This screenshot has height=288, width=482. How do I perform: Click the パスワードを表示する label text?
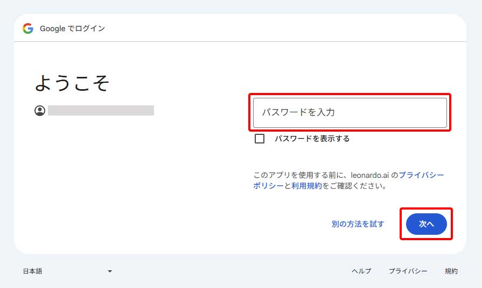pos(312,139)
